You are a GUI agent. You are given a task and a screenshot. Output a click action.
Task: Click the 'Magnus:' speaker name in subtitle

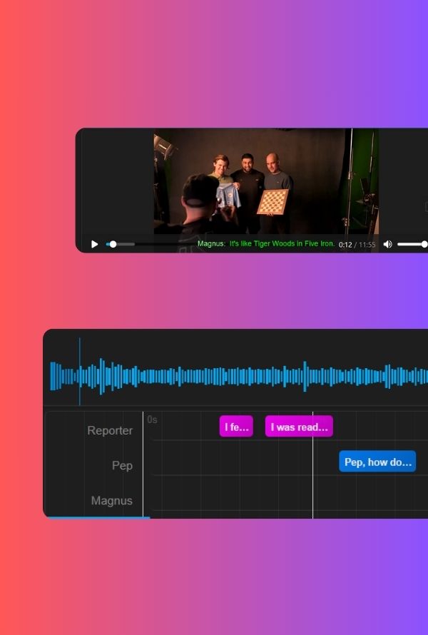click(x=211, y=244)
